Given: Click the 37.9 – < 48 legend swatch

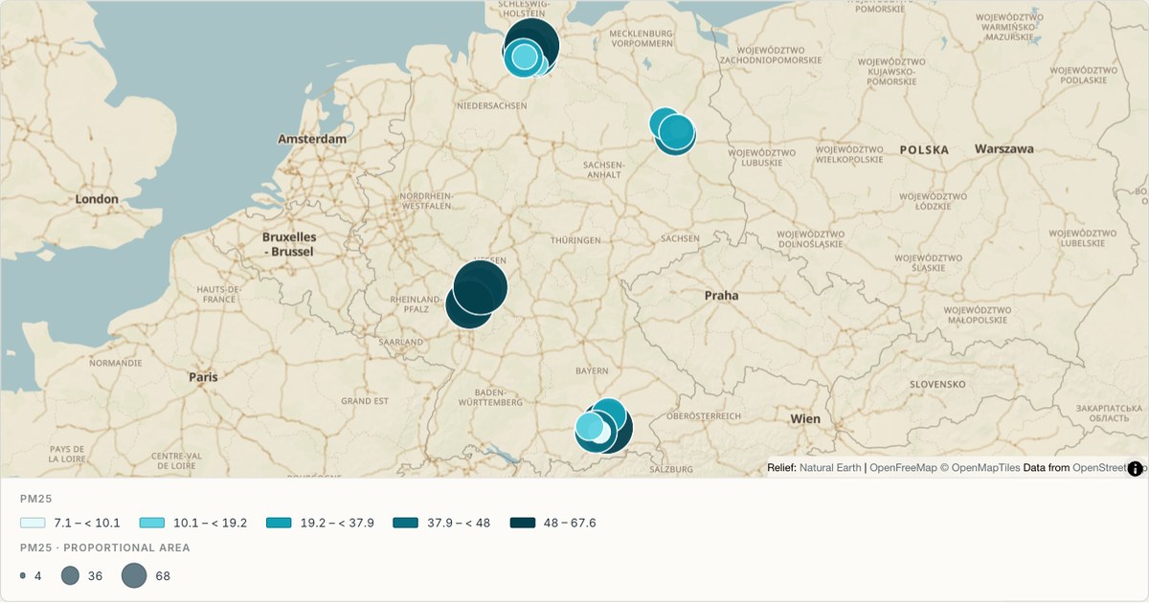Looking at the screenshot, I should tap(406, 523).
